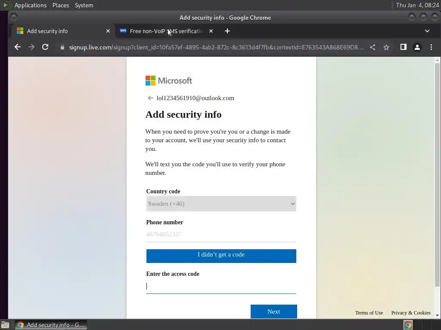The image size is (441, 330).
Task: Open Privacy & Cookies link
Action: click(x=411, y=313)
